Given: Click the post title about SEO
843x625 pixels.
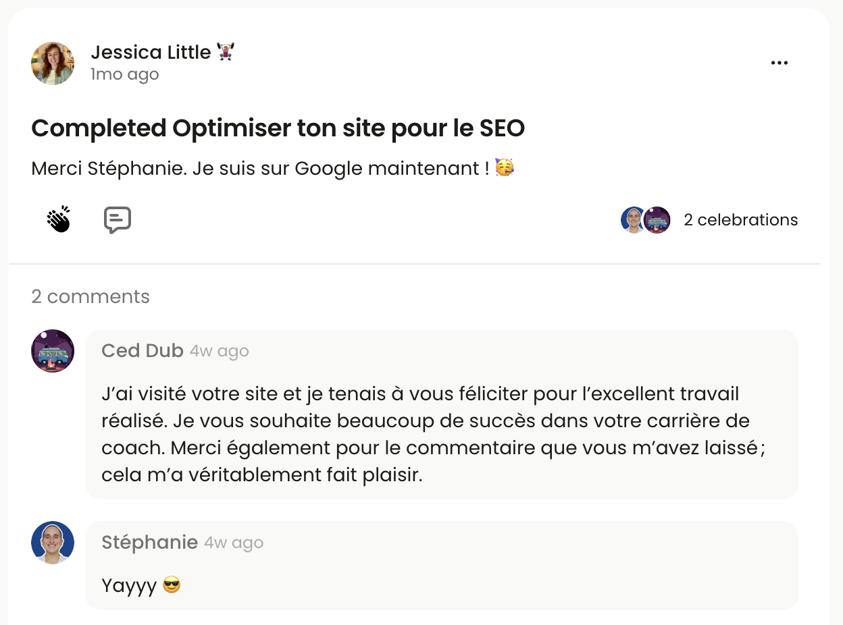Looking at the screenshot, I should [x=278, y=128].
